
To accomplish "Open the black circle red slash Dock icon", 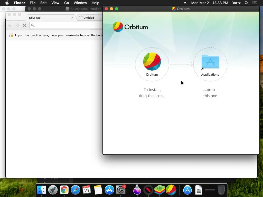I will [148, 190].
